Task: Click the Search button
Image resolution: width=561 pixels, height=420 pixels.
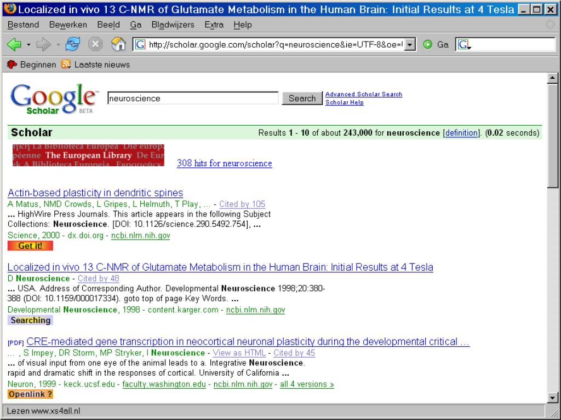Action: click(302, 98)
